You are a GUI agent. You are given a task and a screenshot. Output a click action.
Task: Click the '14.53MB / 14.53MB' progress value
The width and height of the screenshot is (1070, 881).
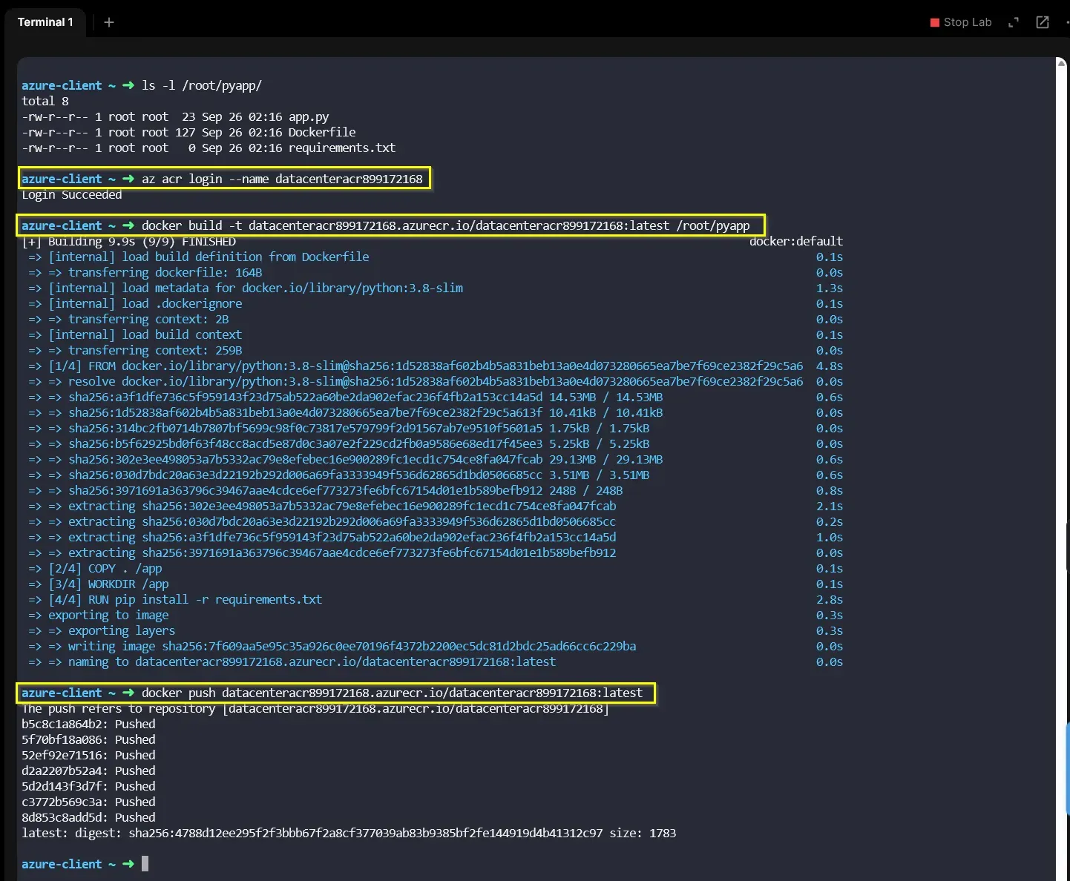tap(606, 397)
